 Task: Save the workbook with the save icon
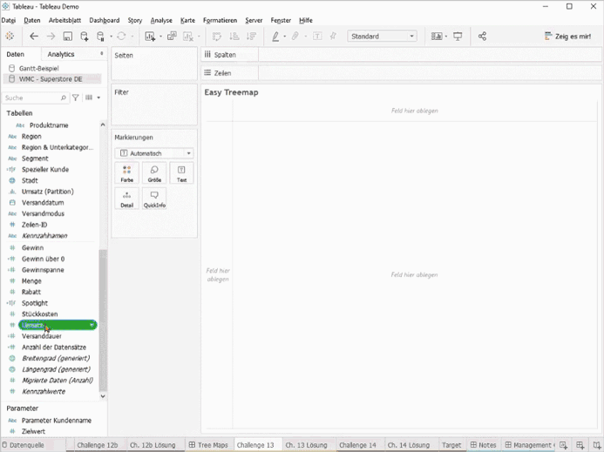(67, 37)
